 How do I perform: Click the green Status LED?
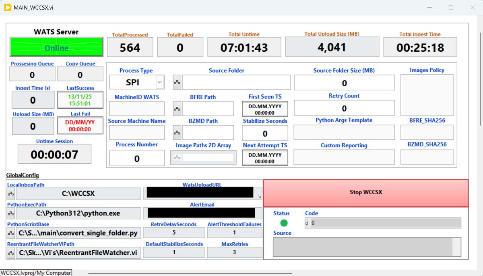click(284, 223)
